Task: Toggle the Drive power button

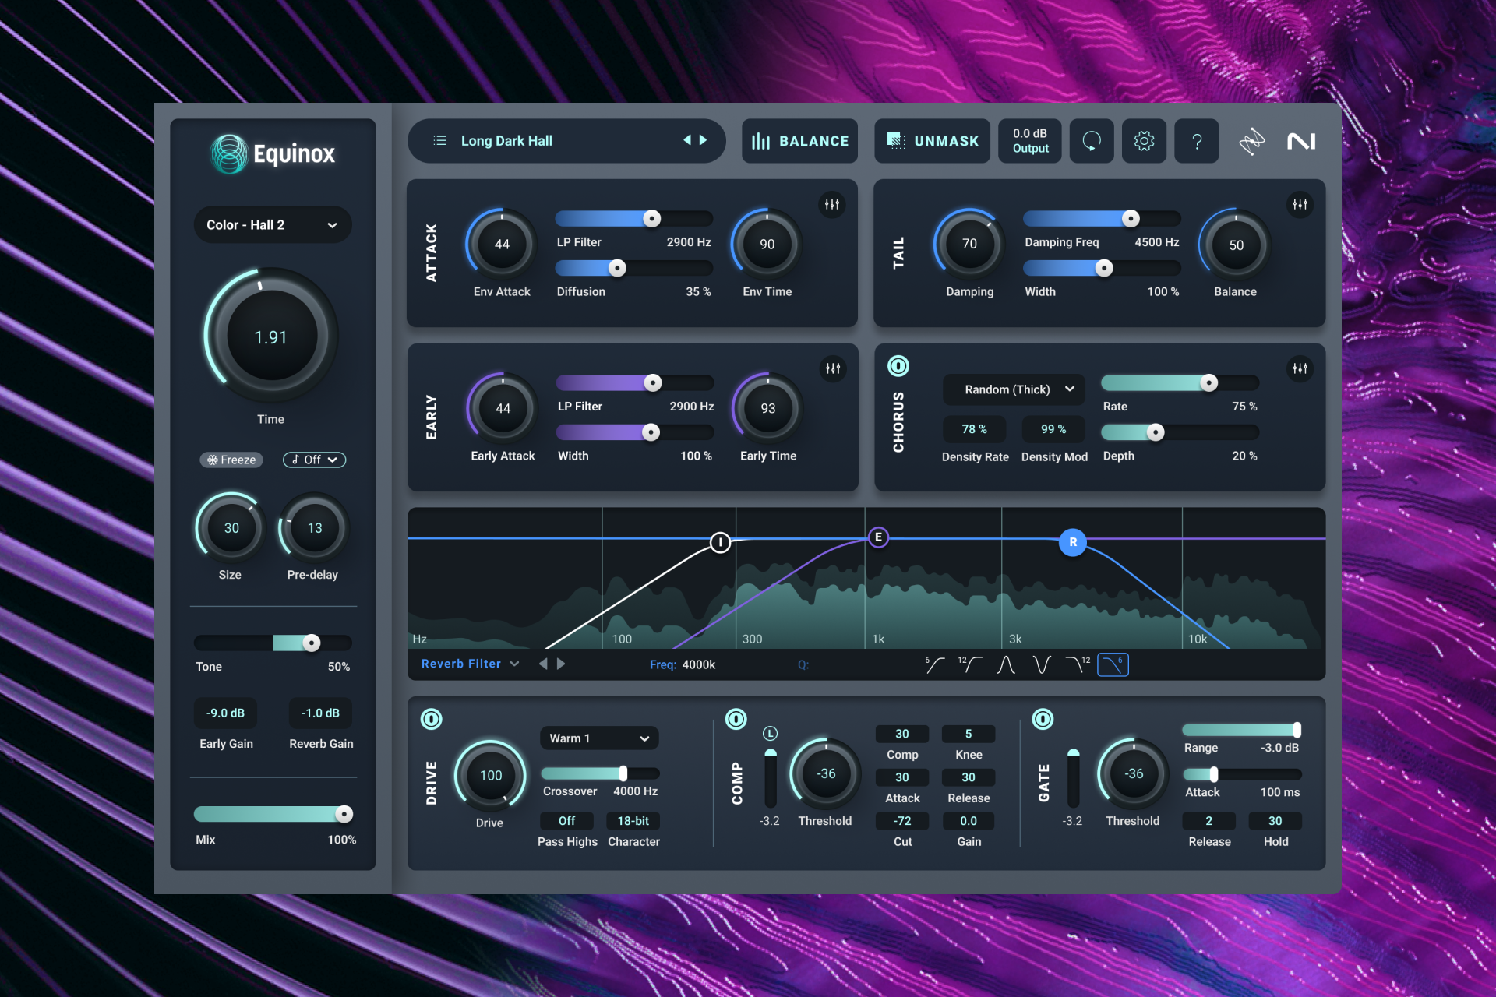Action: pyautogui.click(x=432, y=719)
